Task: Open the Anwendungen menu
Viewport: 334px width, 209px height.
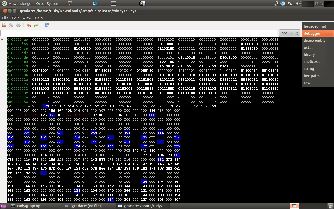Action: pos(21,4)
